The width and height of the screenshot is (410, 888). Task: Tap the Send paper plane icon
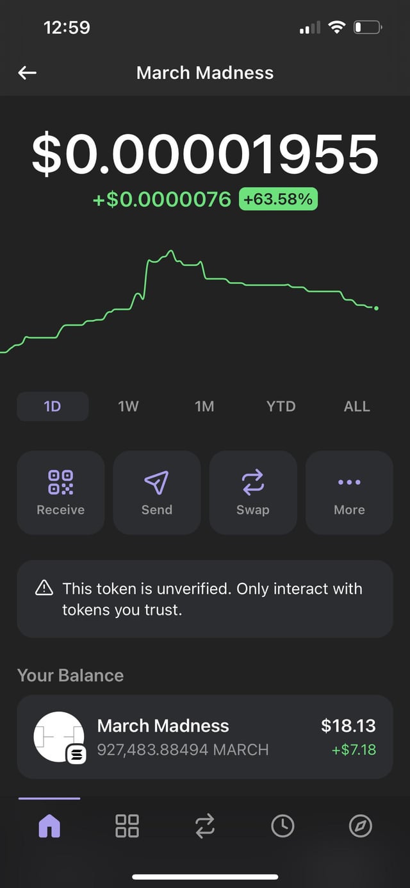click(x=157, y=492)
